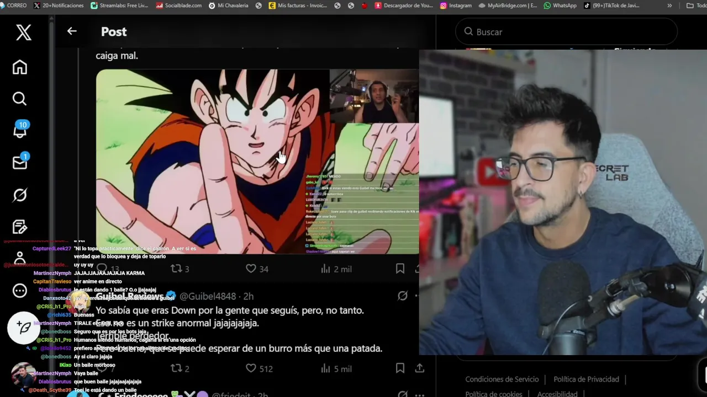
Task: Click Grok icon on Guibel Reviews reply
Action: click(x=403, y=296)
